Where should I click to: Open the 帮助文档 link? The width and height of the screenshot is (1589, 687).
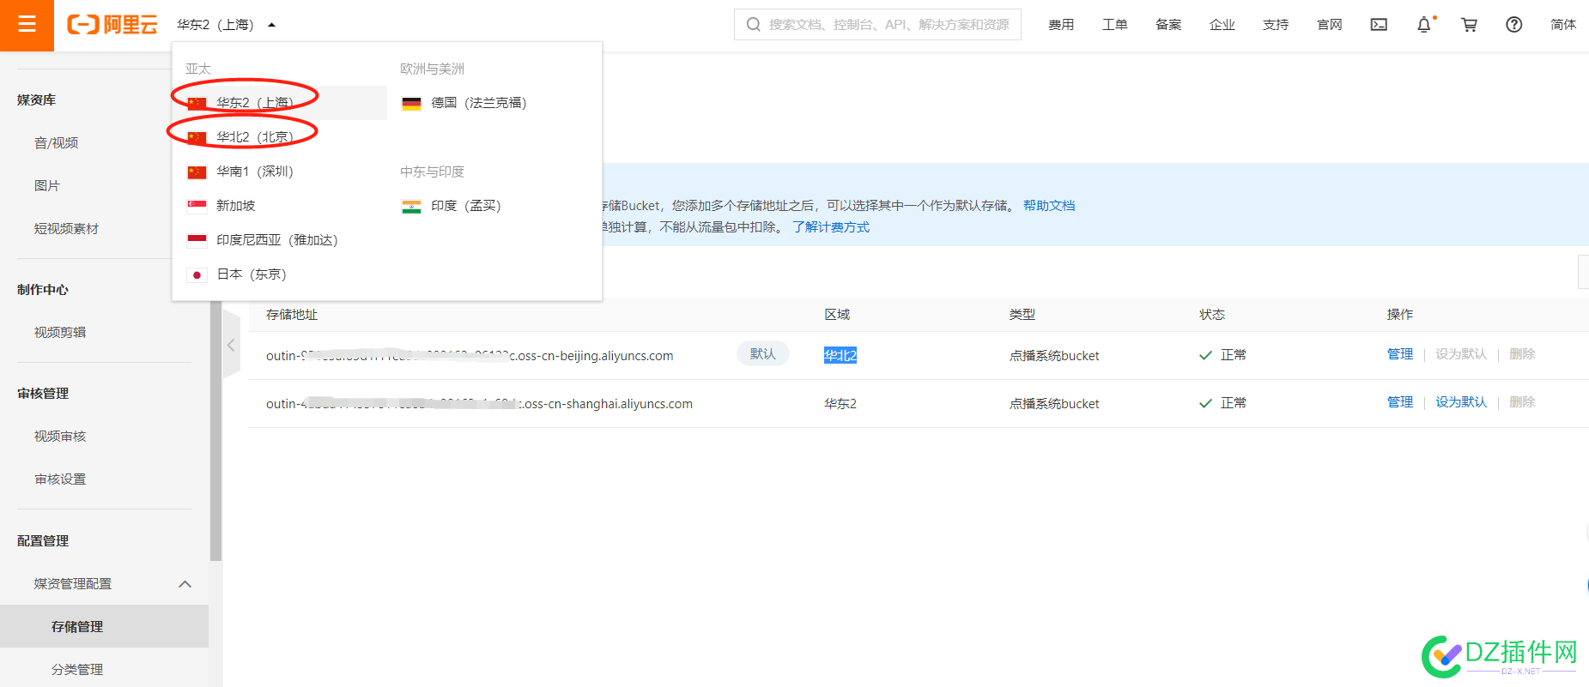[x=1049, y=206]
